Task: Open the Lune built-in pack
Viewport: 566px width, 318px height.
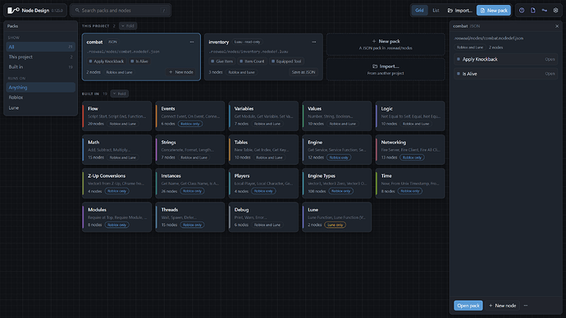Action: [x=337, y=217]
